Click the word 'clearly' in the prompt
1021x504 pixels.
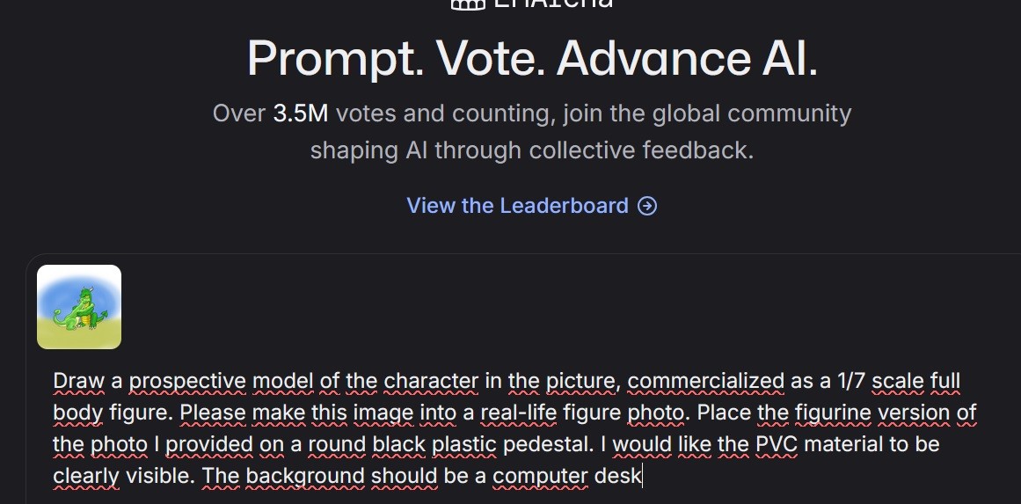[86, 476]
